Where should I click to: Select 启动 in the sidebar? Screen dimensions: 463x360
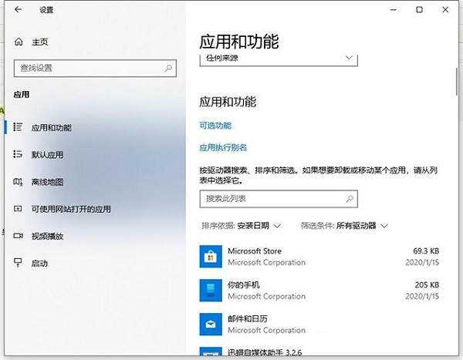[x=39, y=263]
